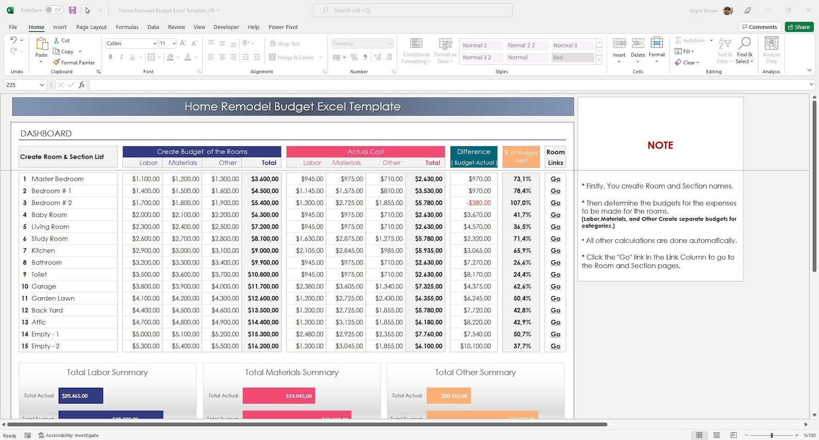Click the AutoSum sigma icon
This screenshot has height=440, width=819.
[678, 40]
